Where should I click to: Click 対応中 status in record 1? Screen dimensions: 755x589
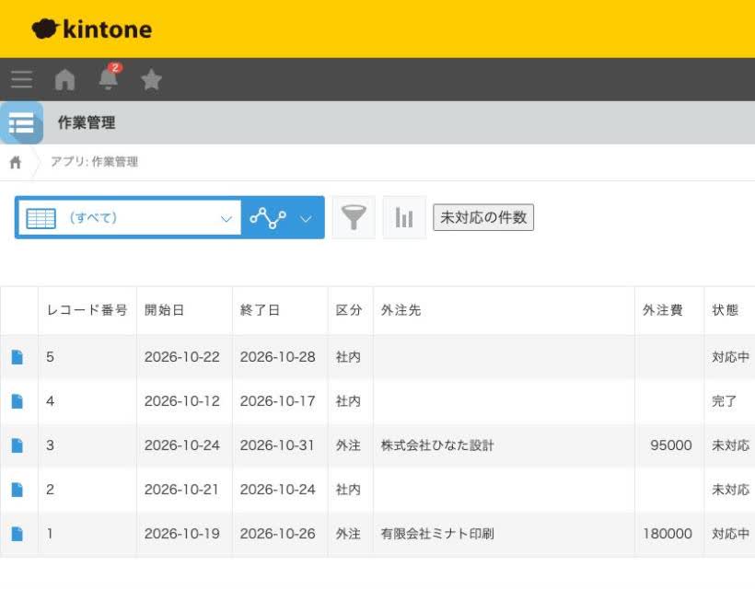pos(731,534)
